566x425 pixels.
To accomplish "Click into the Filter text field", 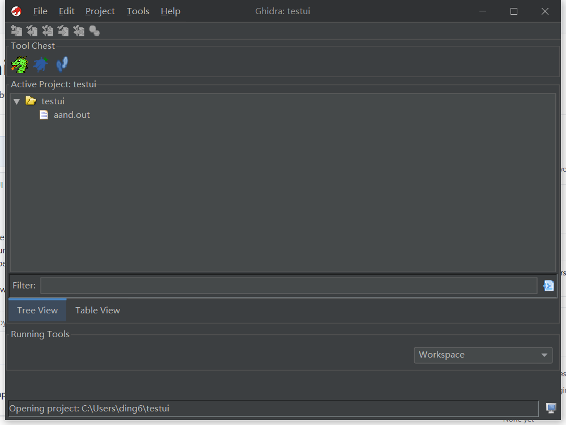I will tap(289, 286).
